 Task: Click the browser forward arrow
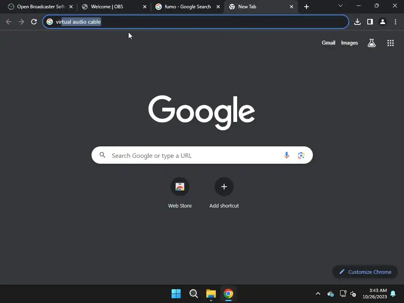(21, 22)
